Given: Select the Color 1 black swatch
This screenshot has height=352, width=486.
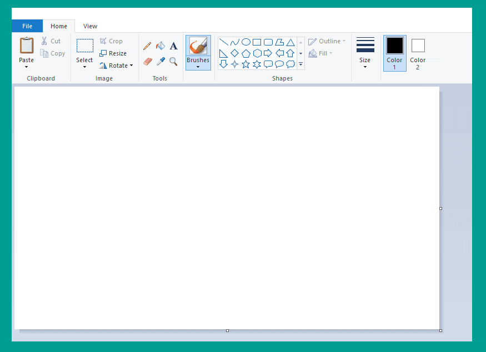Looking at the screenshot, I should pos(395,46).
